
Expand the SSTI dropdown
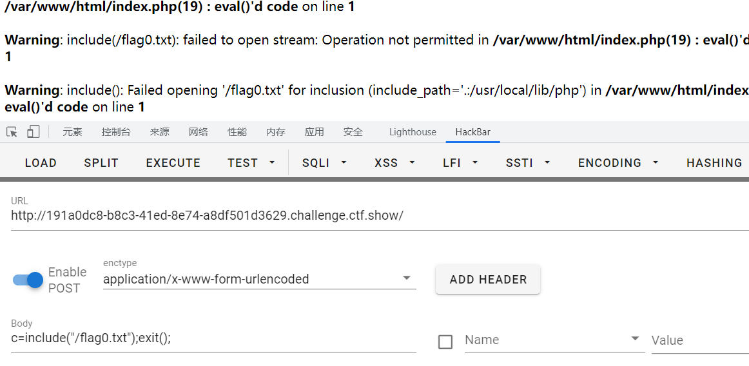[x=528, y=163]
